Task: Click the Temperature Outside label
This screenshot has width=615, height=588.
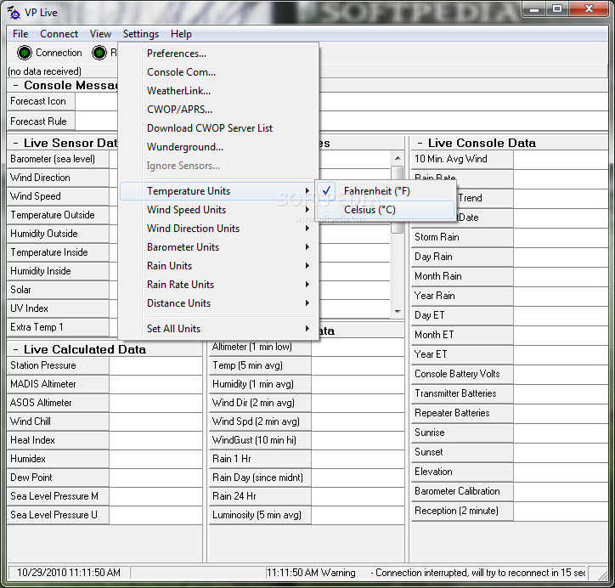Action: coord(58,215)
